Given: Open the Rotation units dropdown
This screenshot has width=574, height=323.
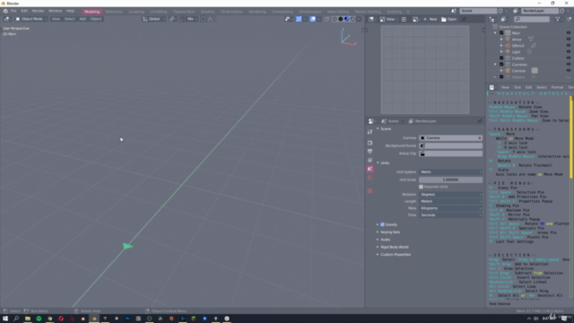Looking at the screenshot, I should (450, 195).
